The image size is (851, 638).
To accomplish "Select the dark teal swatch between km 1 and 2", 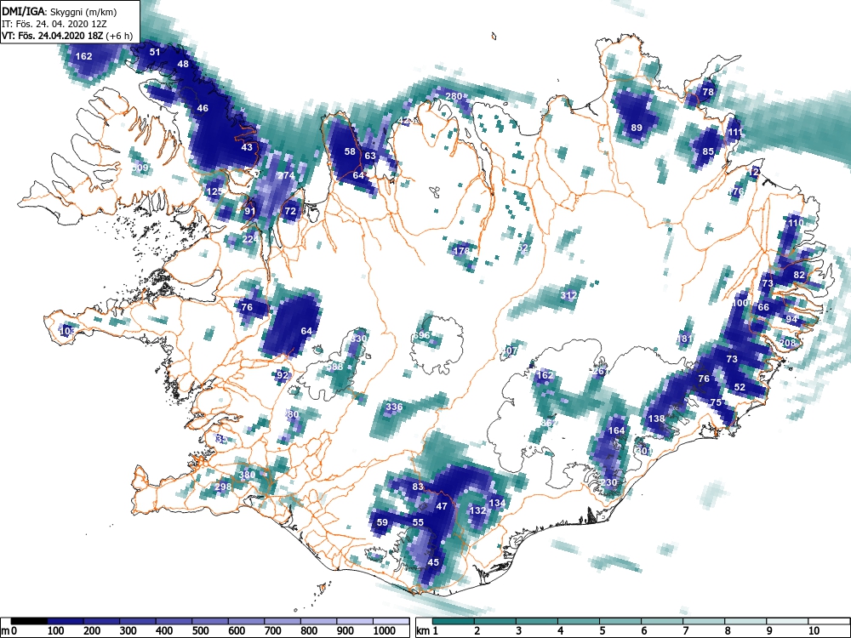I will 454,621.
